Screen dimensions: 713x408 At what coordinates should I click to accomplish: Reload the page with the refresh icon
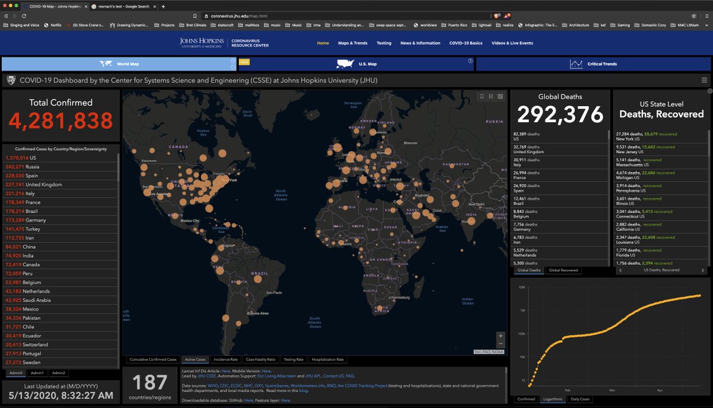[x=24, y=15]
